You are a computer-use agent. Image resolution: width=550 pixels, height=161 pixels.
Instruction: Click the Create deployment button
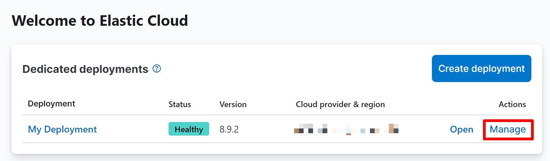(481, 68)
